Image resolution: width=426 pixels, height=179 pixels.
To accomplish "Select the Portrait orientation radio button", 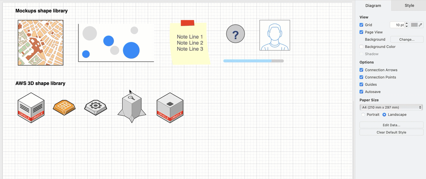I will pyautogui.click(x=363, y=115).
